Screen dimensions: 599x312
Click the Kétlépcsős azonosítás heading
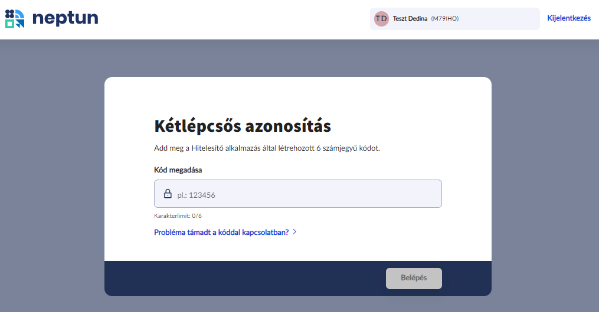[243, 126]
